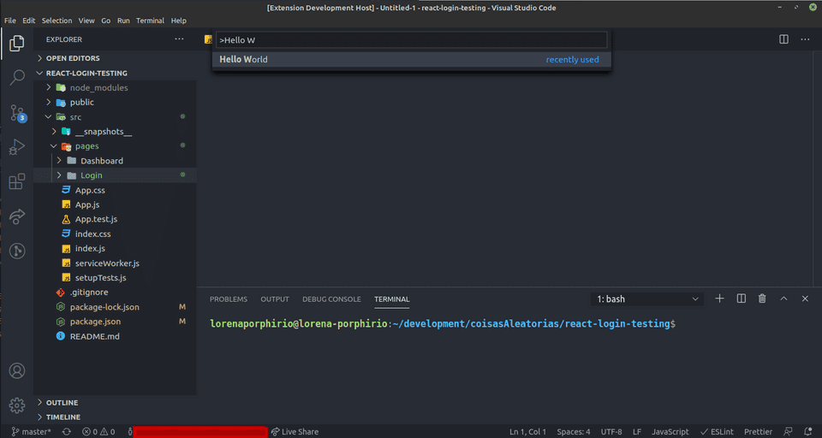Open the Live Share activity icon
The width and height of the screenshot is (822, 438).
tap(16, 216)
